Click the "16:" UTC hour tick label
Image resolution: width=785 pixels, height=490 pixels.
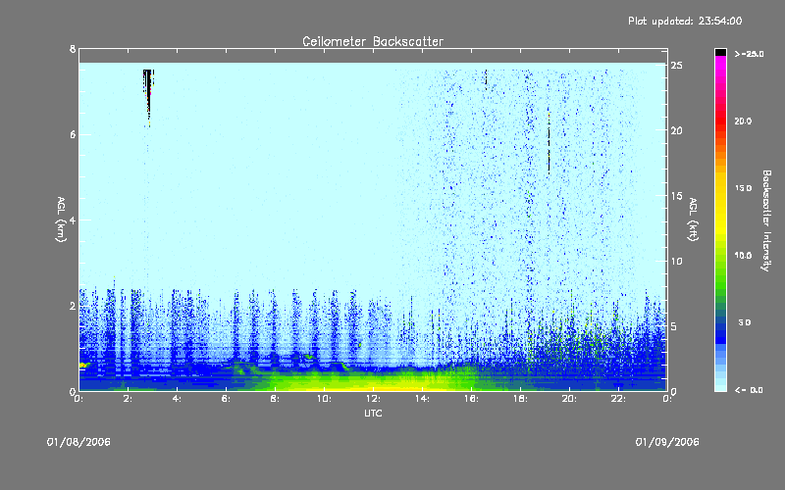471,399
